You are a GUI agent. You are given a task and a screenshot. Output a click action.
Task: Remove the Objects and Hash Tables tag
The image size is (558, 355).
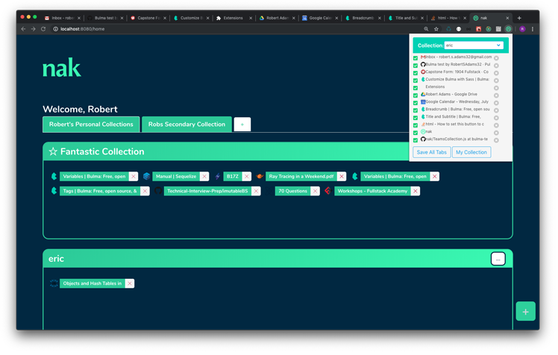[x=130, y=283]
